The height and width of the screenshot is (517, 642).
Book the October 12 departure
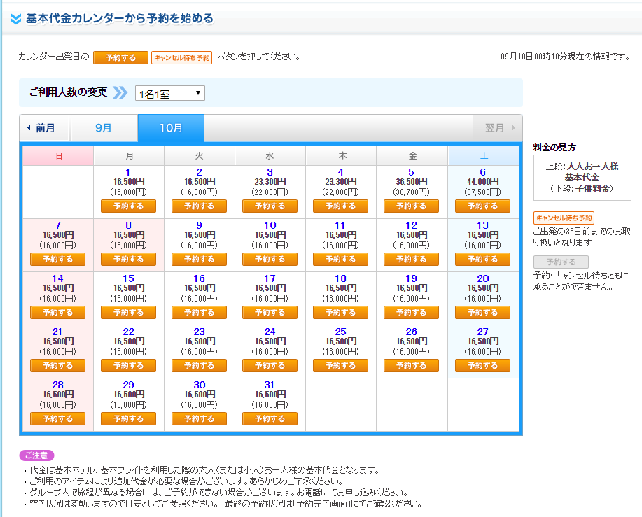(x=411, y=260)
